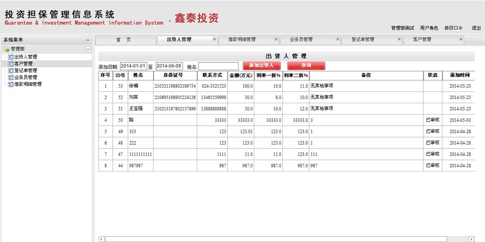Close the 登记单管理 tab
Image resolution: width=485 pixels, height=242 pixels.
coord(399,39)
